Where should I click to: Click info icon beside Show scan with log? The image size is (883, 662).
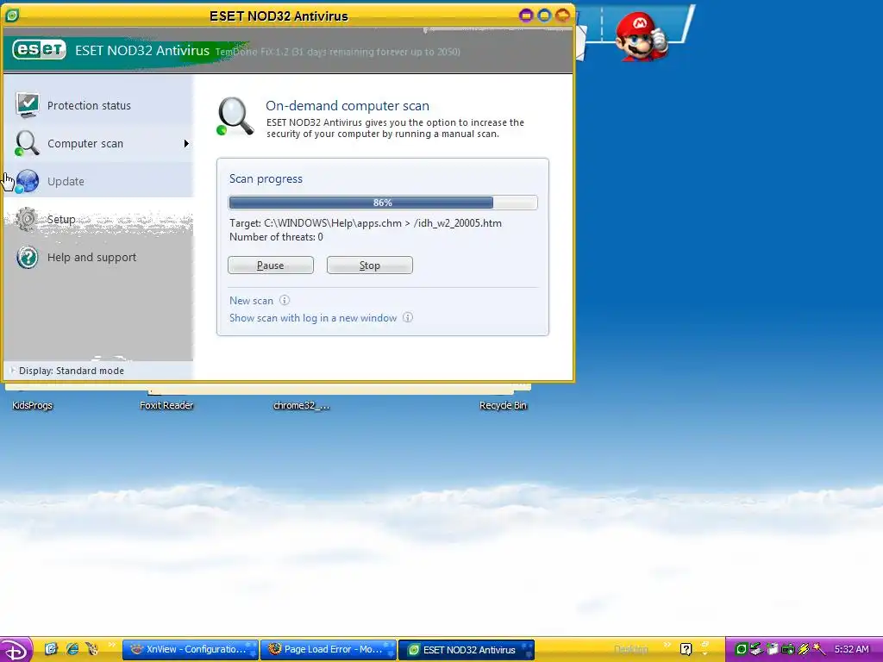(x=408, y=317)
